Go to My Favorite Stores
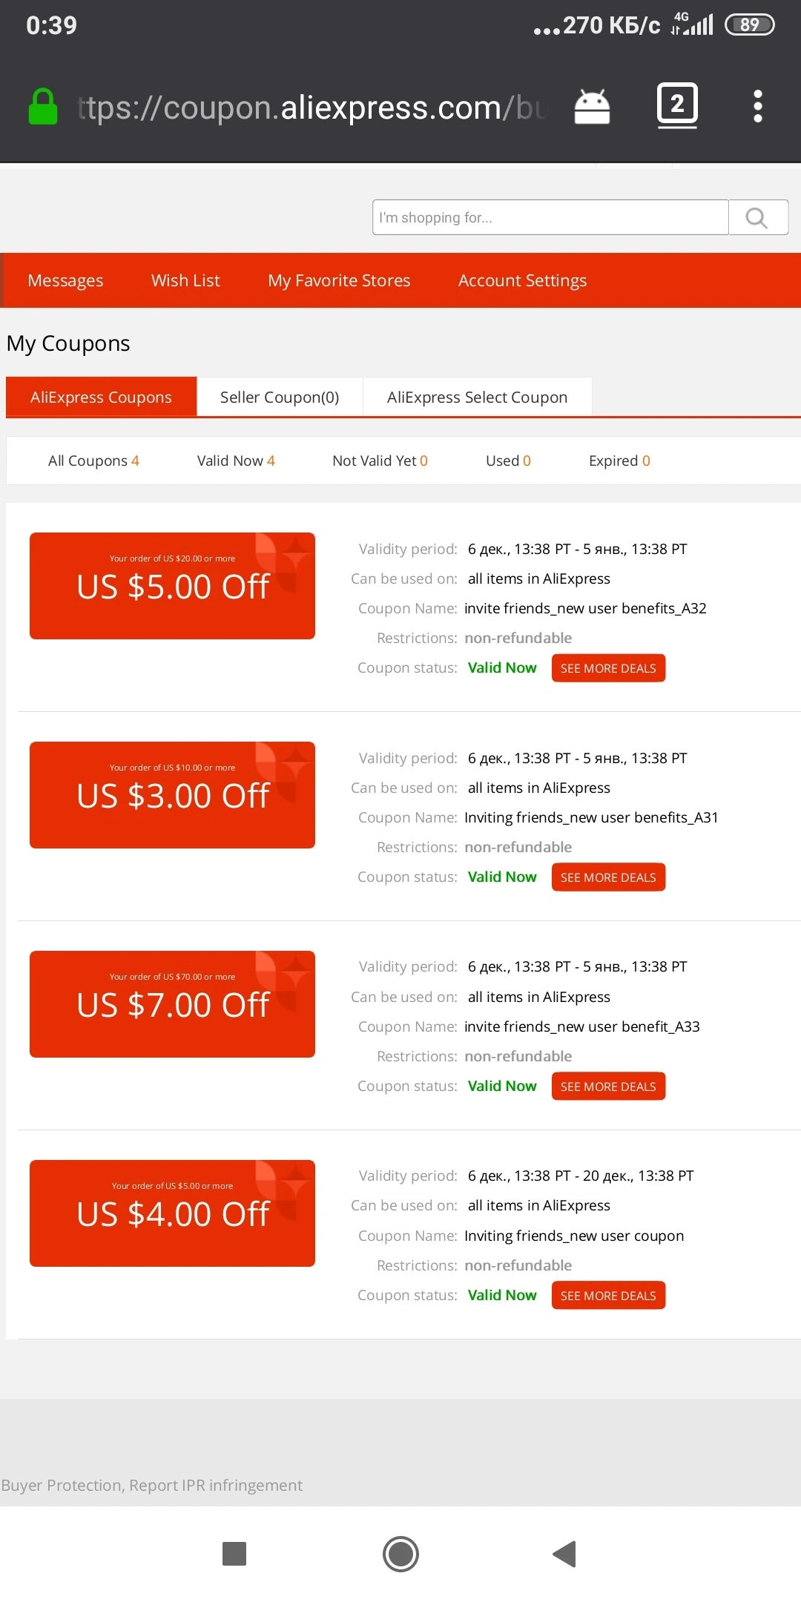 pyautogui.click(x=339, y=280)
